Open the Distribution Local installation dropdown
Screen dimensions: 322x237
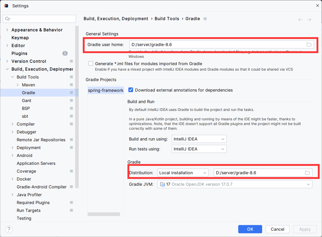pos(183,173)
